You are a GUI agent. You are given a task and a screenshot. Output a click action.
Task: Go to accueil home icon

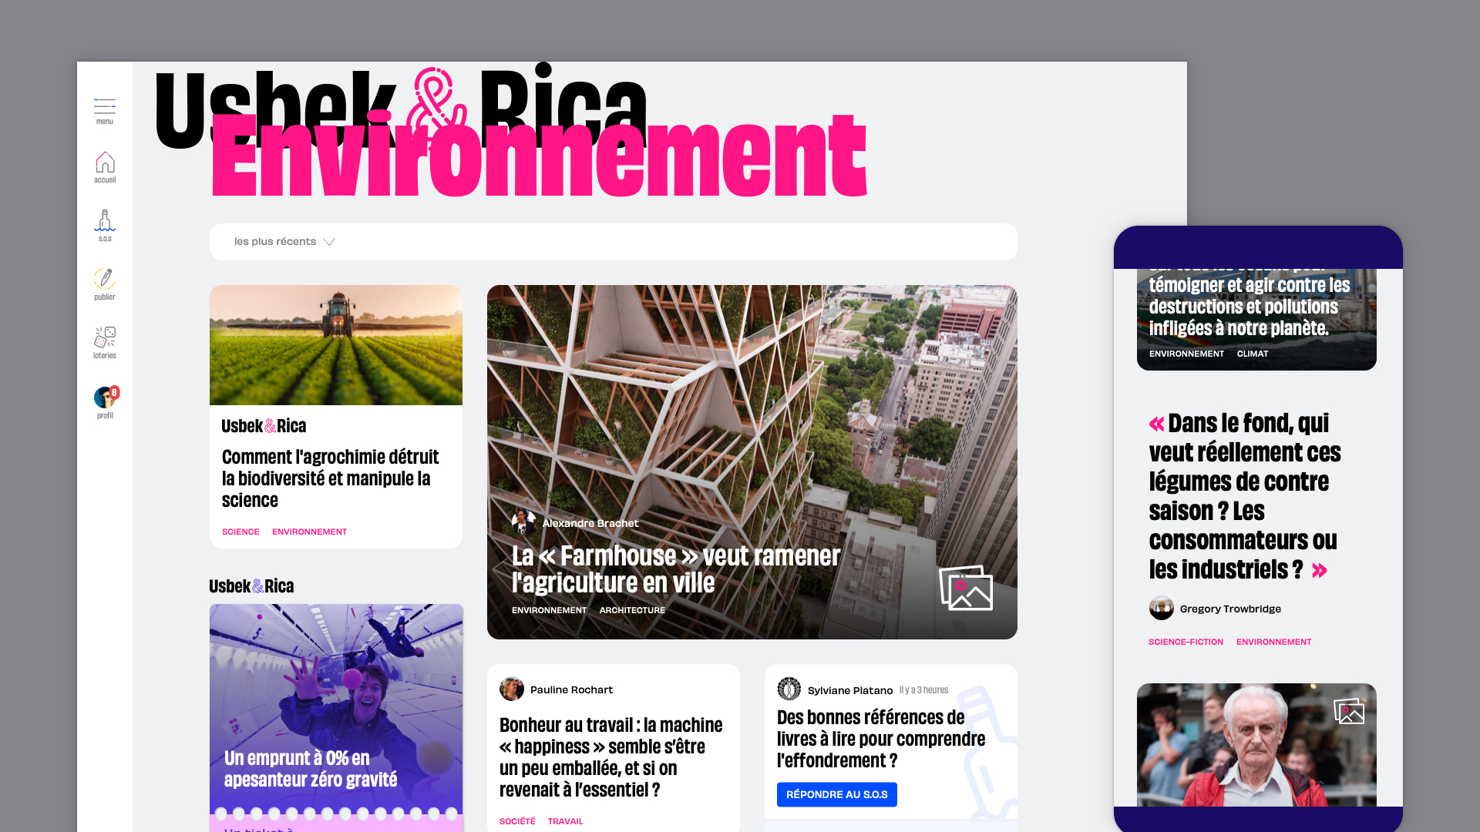[105, 162]
